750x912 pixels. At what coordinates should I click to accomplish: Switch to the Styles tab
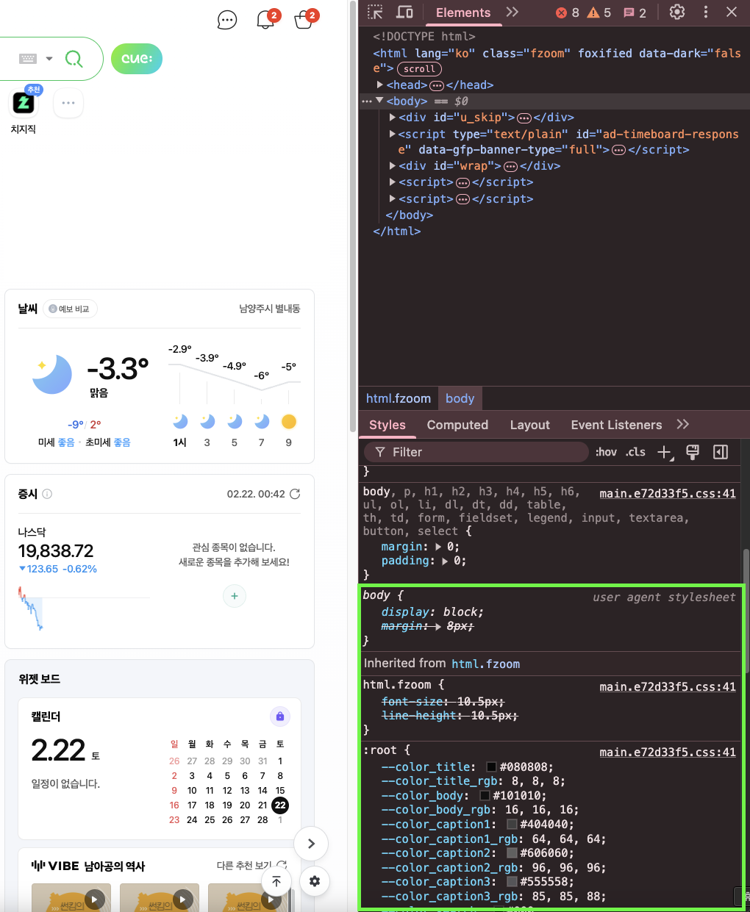(x=387, y=425)
